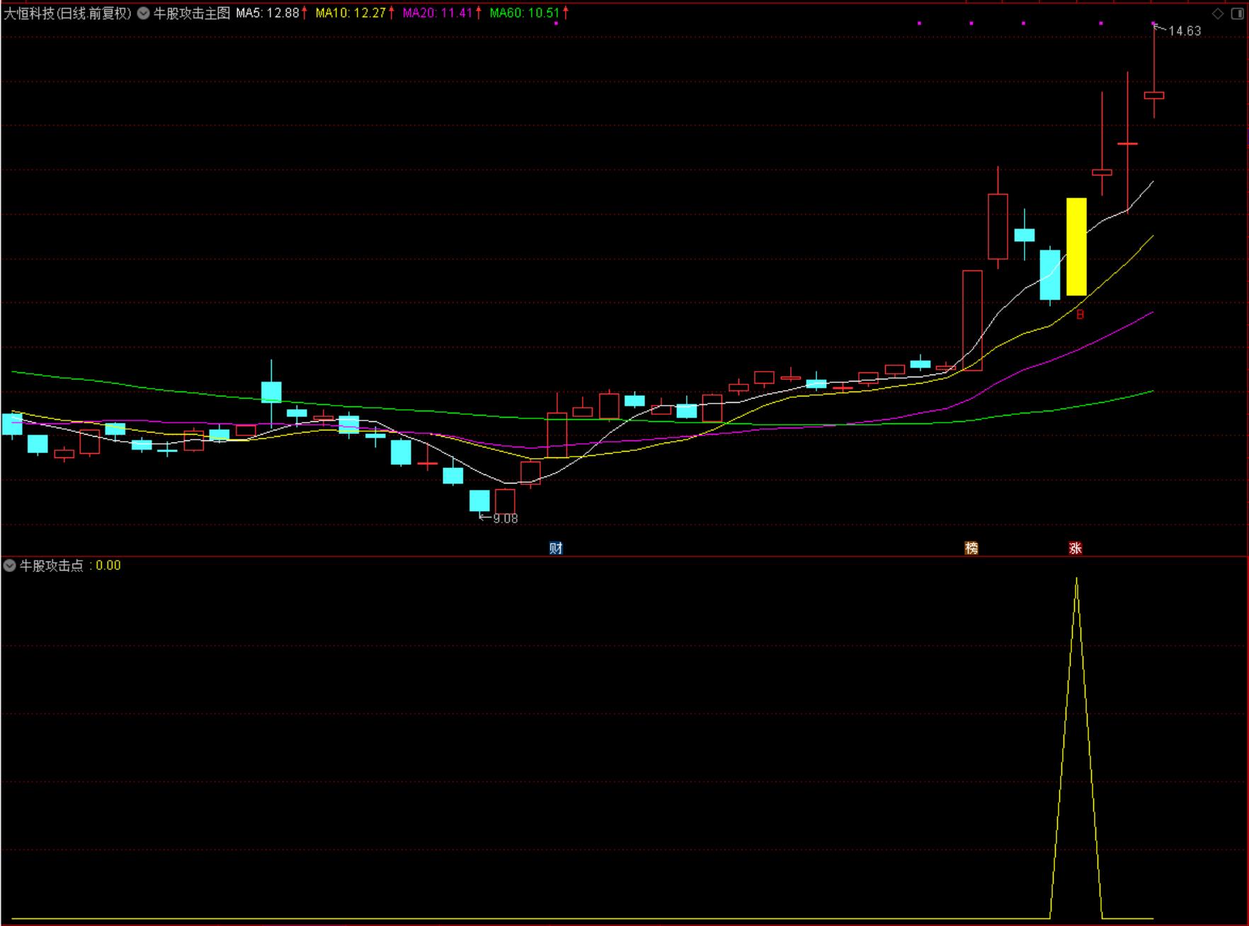Click the 牛股攻击点 sub-panel label

[x=52, y=566]
